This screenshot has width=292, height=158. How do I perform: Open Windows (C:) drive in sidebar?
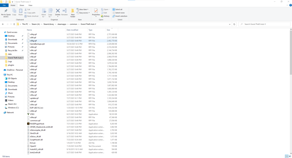coord(13,108)
